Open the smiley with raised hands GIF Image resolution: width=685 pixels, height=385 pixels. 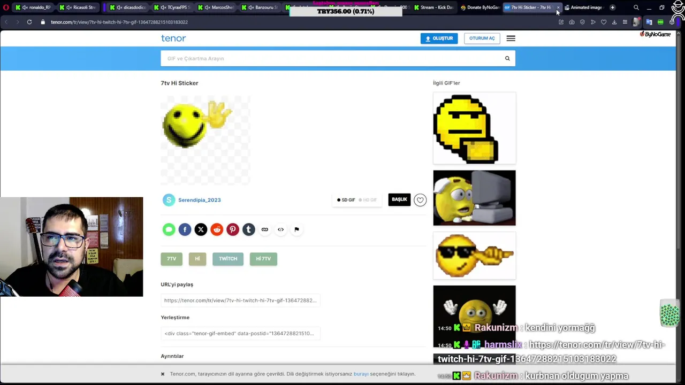(475, 315)
